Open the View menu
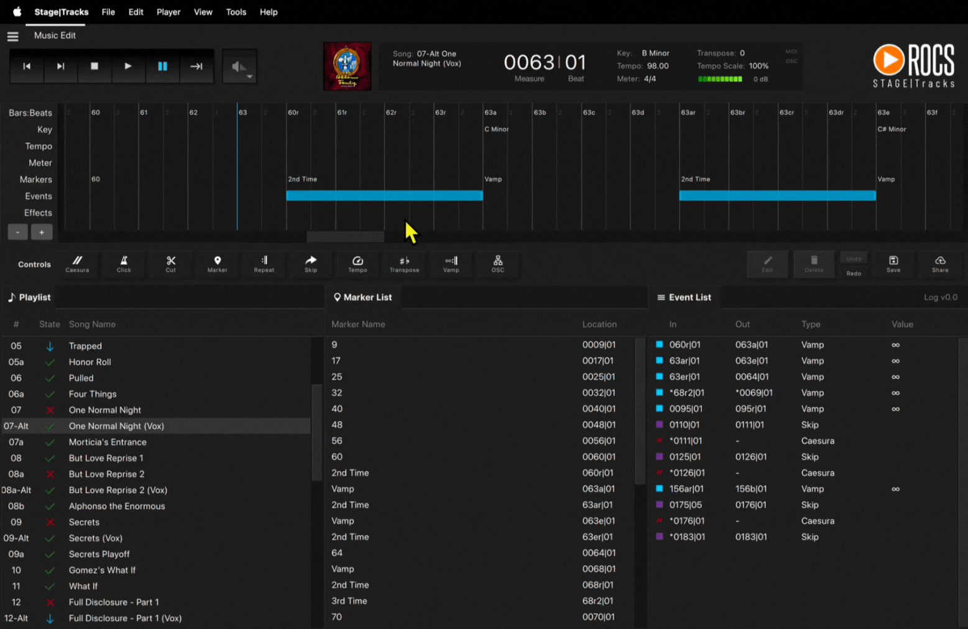The height and width of the screenshot is (629, 968). pyautogui.click(x=203, y=12)
